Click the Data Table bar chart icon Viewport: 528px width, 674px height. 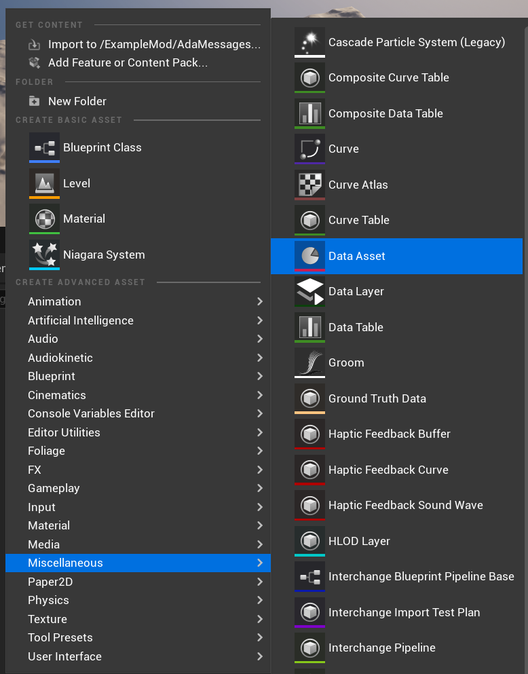tap(309, 328)
